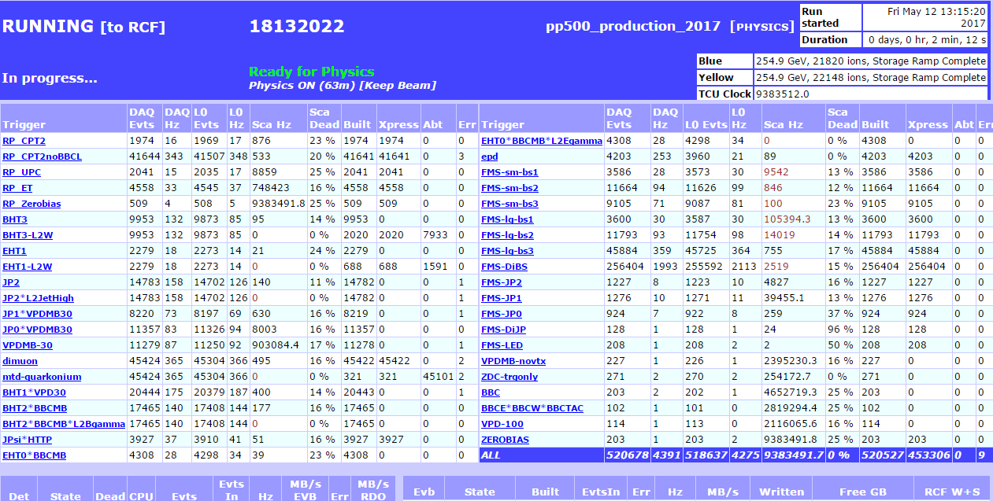Click the Sca Dead column header on left table

click(x=324, y=119)
